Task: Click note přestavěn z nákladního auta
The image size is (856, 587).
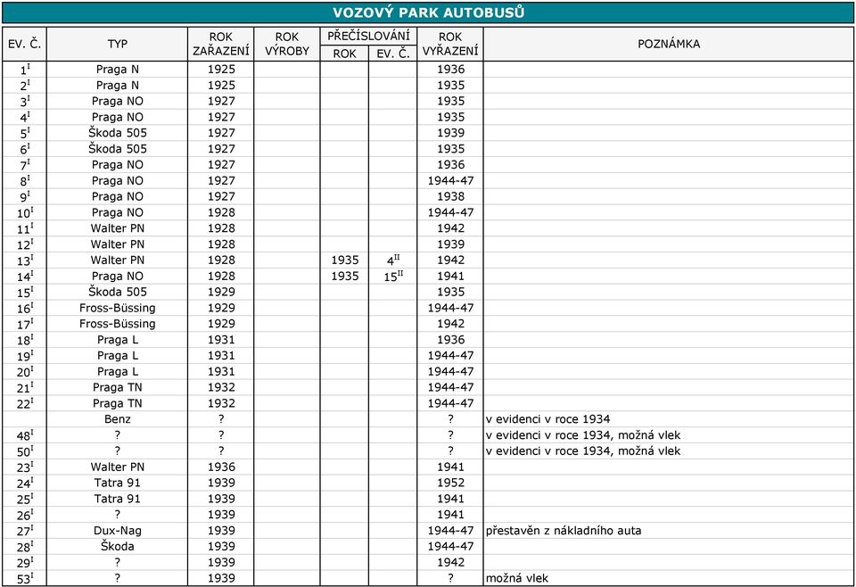Action: pos(564,530)
